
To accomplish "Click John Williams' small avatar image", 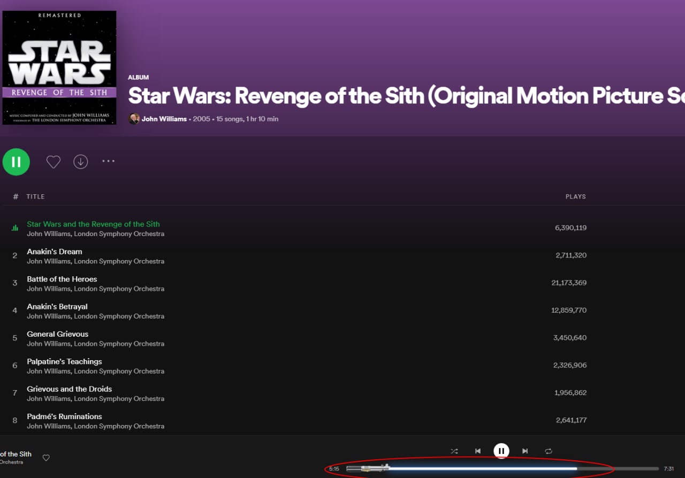I will (x=134, y=119).
